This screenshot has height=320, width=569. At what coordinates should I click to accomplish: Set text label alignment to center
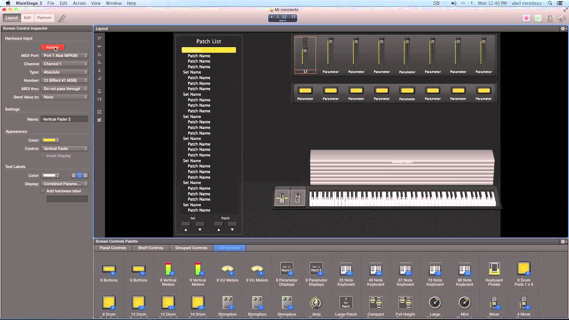click(x=80, y=176)
